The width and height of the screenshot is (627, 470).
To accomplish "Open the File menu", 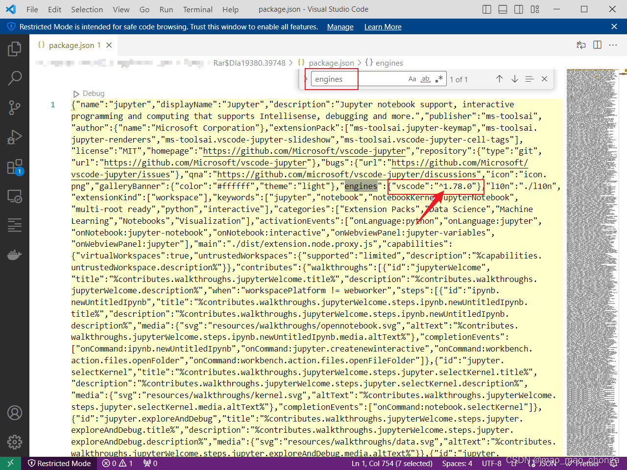I will (x=32, y=9).
